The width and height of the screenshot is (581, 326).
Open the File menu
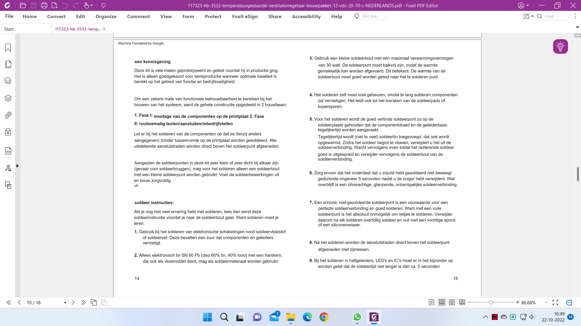9,16
